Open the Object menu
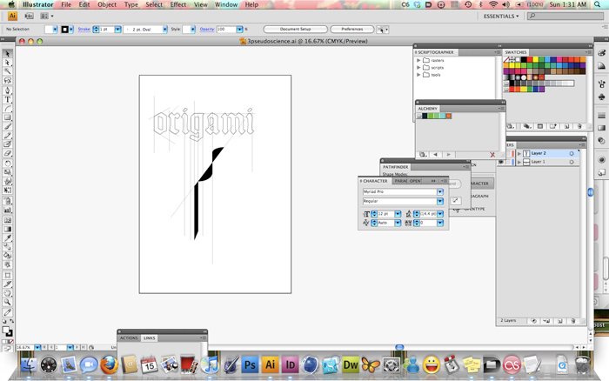 pyautogui.click(x=107, y=4)
